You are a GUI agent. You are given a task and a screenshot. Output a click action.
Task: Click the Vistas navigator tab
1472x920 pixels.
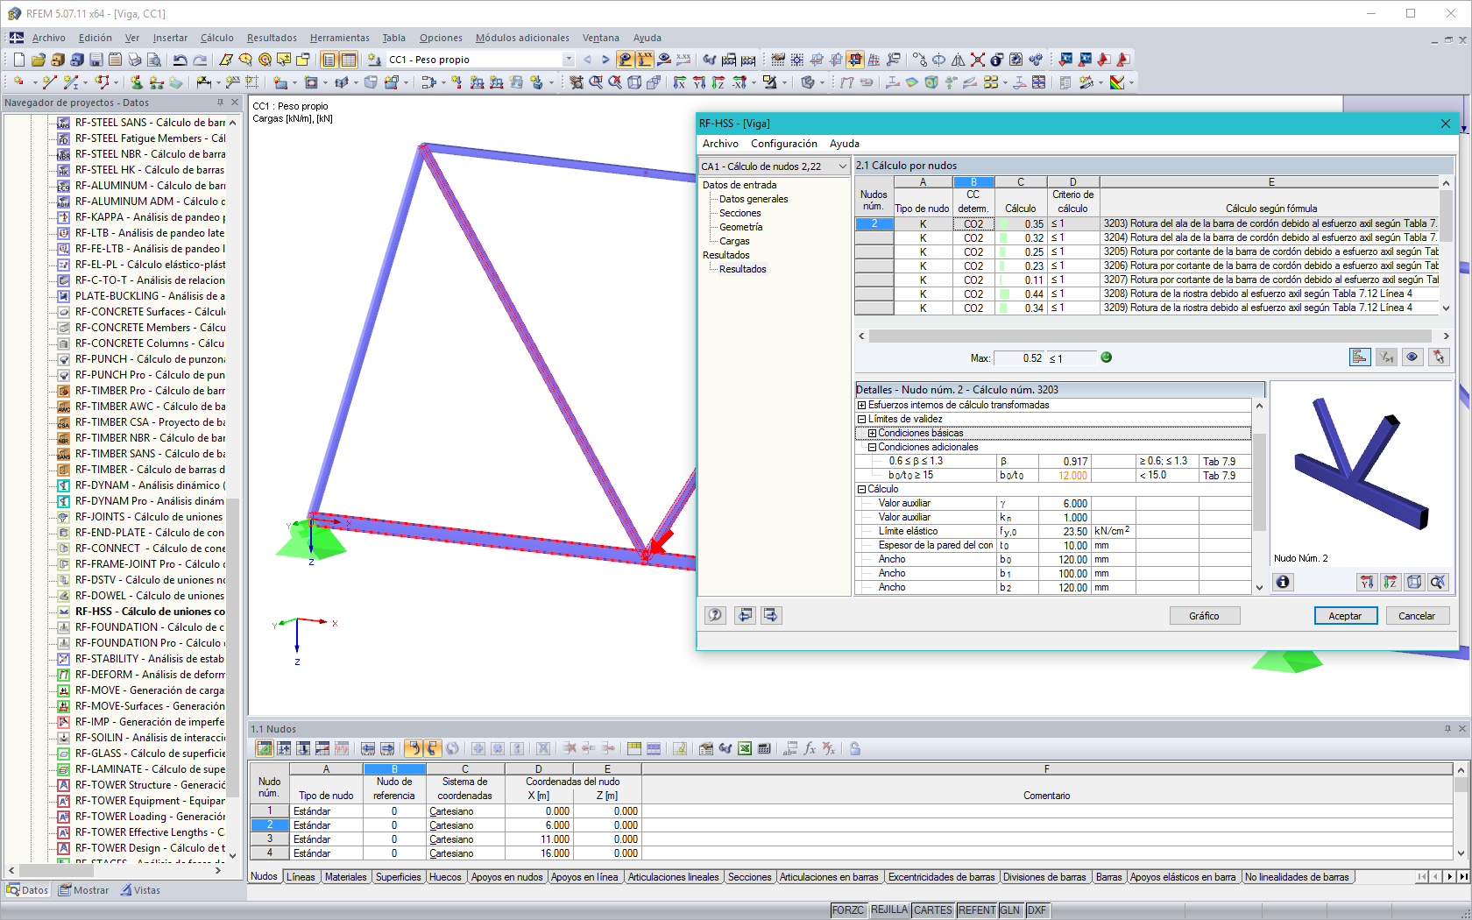140,890
